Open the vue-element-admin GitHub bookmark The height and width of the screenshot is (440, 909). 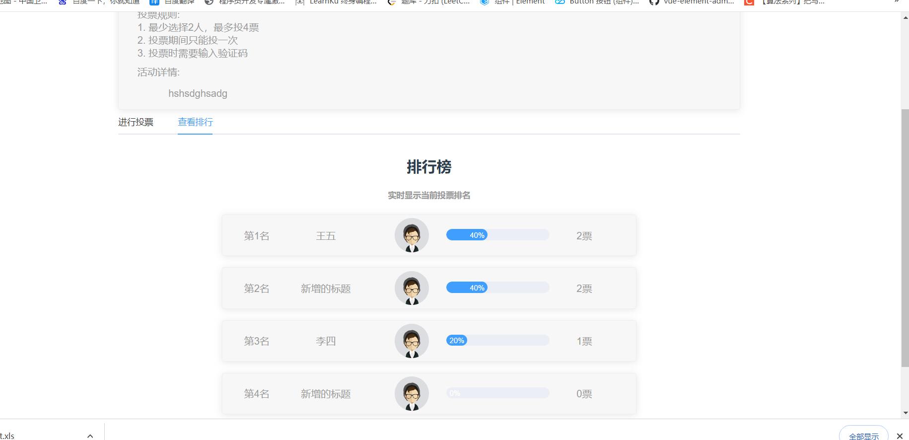[692, 1]
